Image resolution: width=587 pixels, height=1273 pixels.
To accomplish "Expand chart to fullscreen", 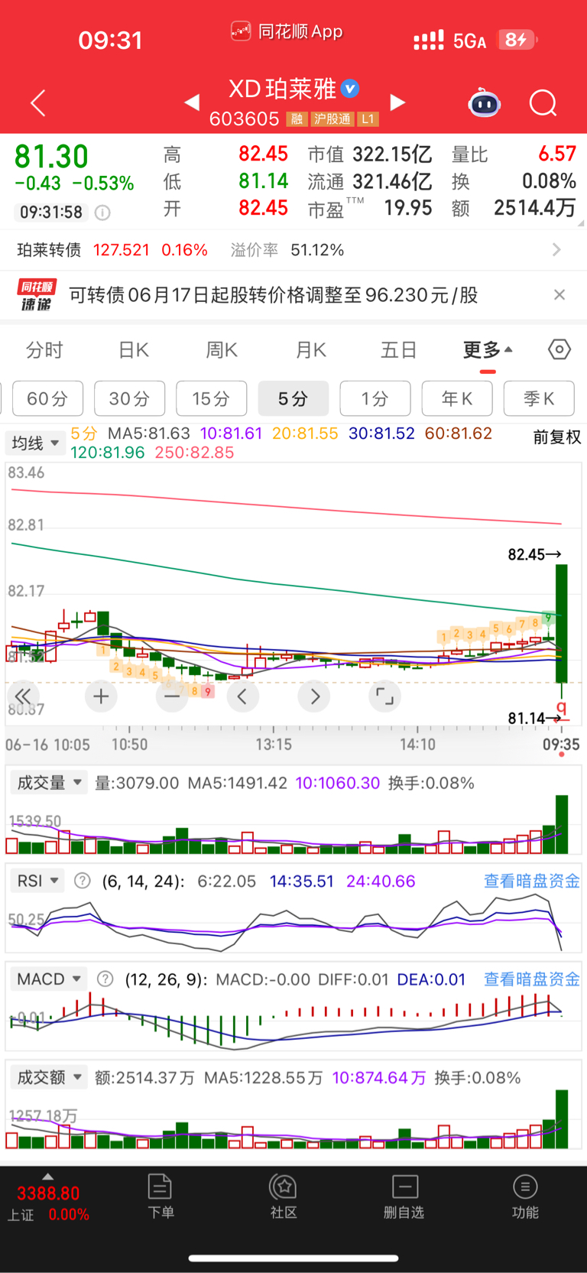I will (384, 696).
